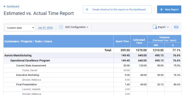Screen dimensions: 188x95
Task: Click the mh variance subheader
Action: coord(156,45)
